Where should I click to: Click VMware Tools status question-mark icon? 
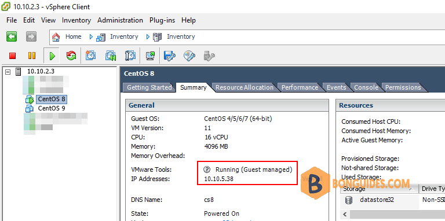point(207,170)
